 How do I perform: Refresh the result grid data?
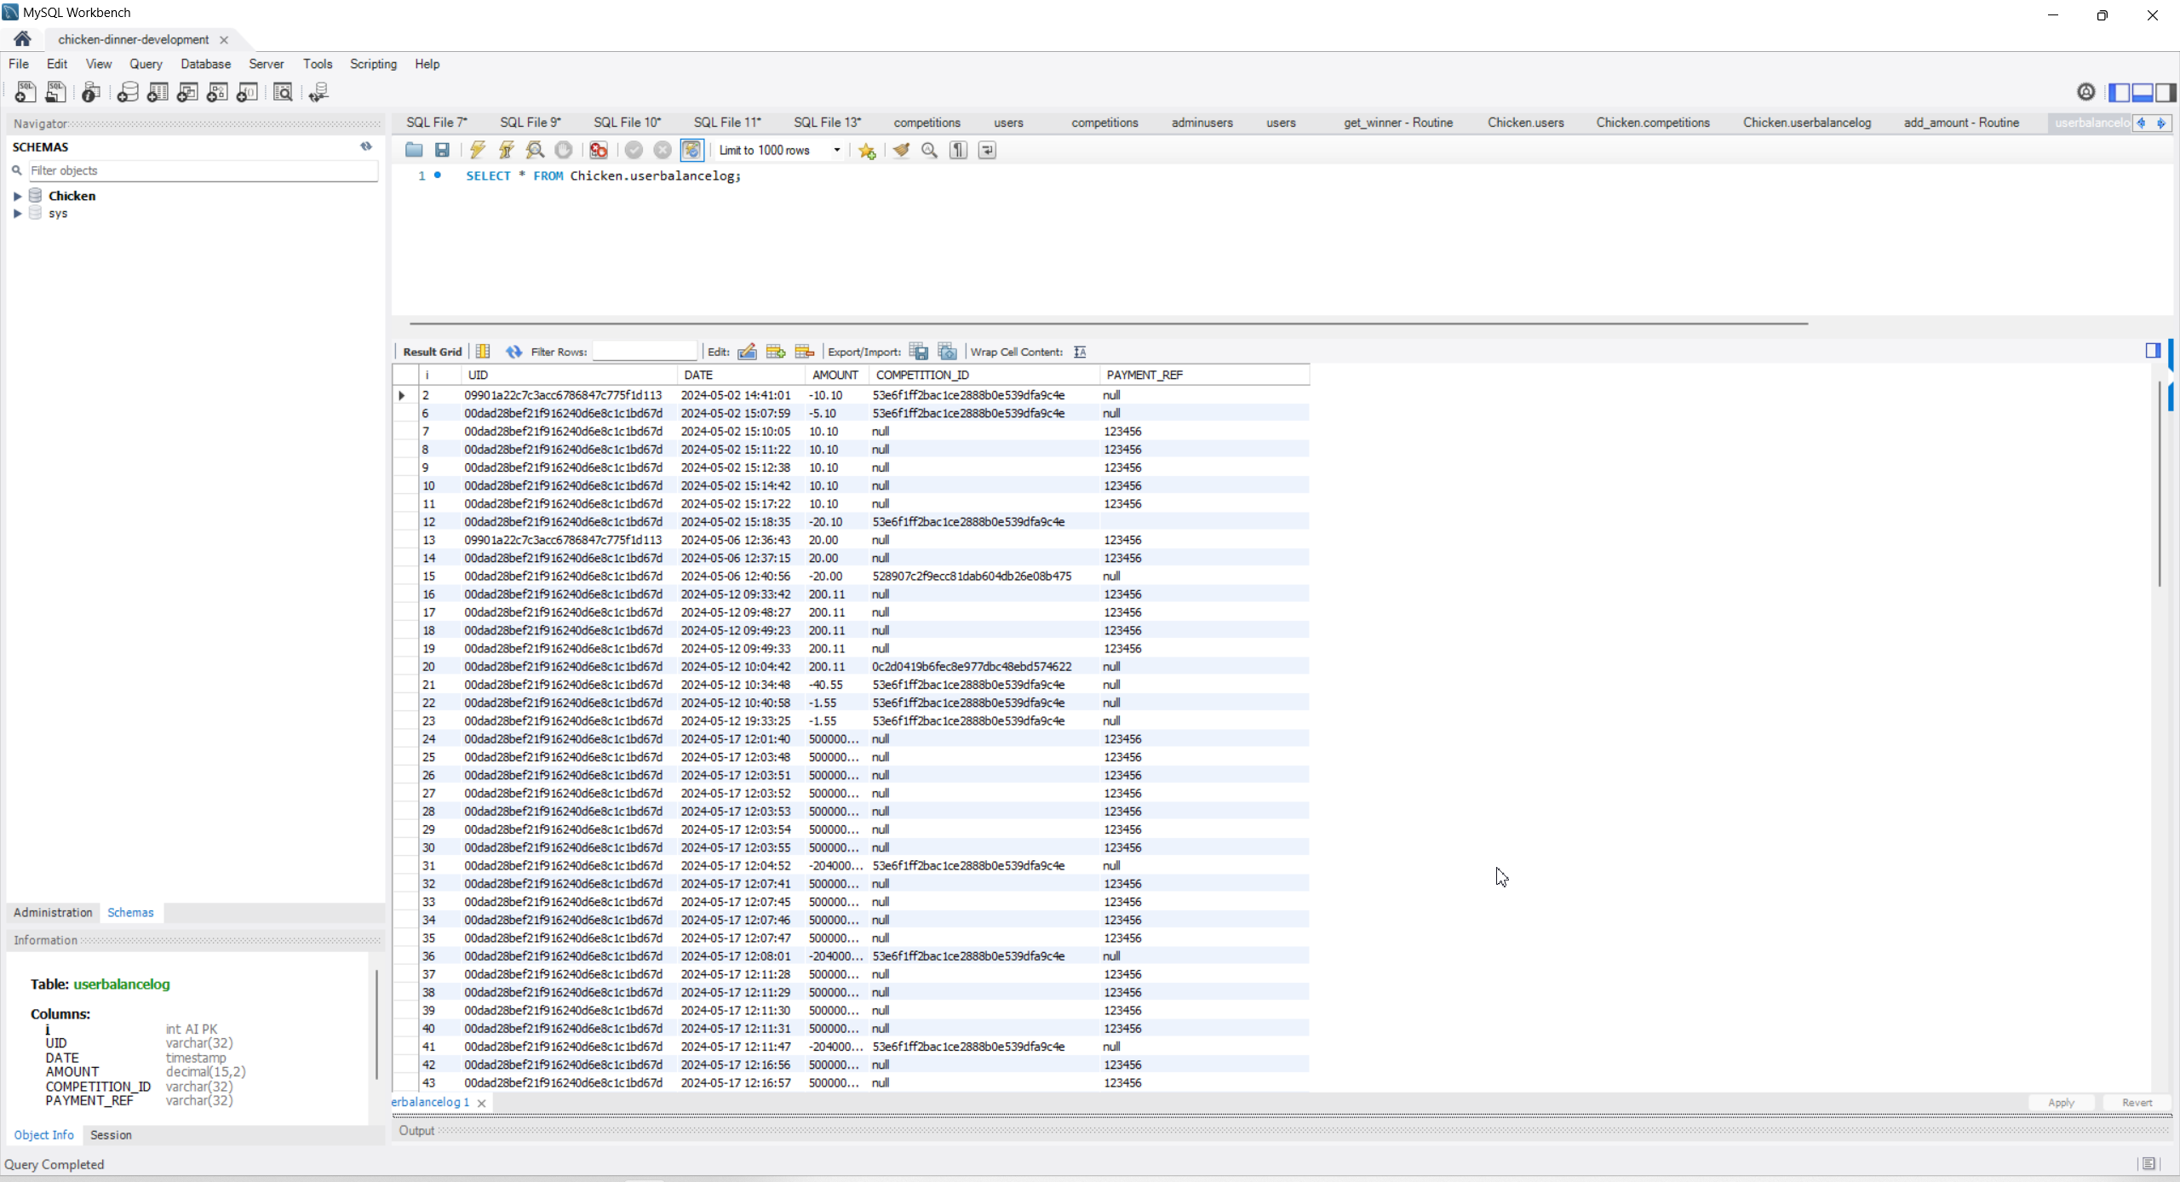coord(513,352)
